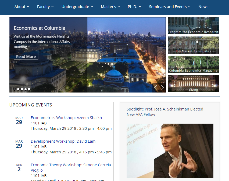Open Econometrics Workshop: Azeem Shaikh event

coord(66,118)
